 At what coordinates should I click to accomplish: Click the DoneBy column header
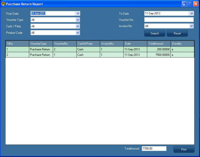pos(182,44)
